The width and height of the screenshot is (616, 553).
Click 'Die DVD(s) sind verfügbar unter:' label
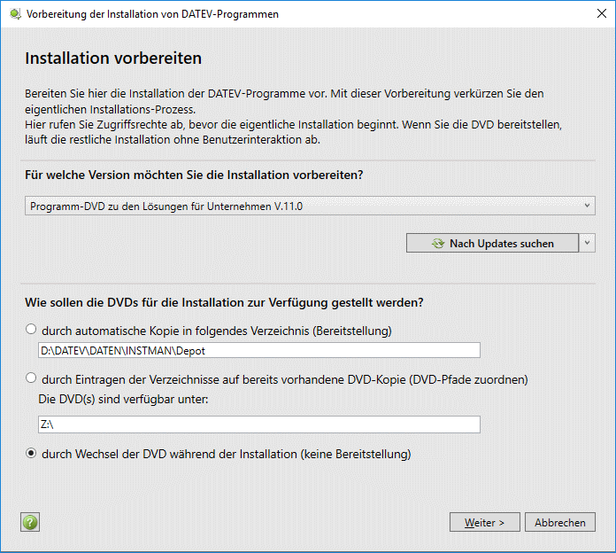[x=123, y=399]
